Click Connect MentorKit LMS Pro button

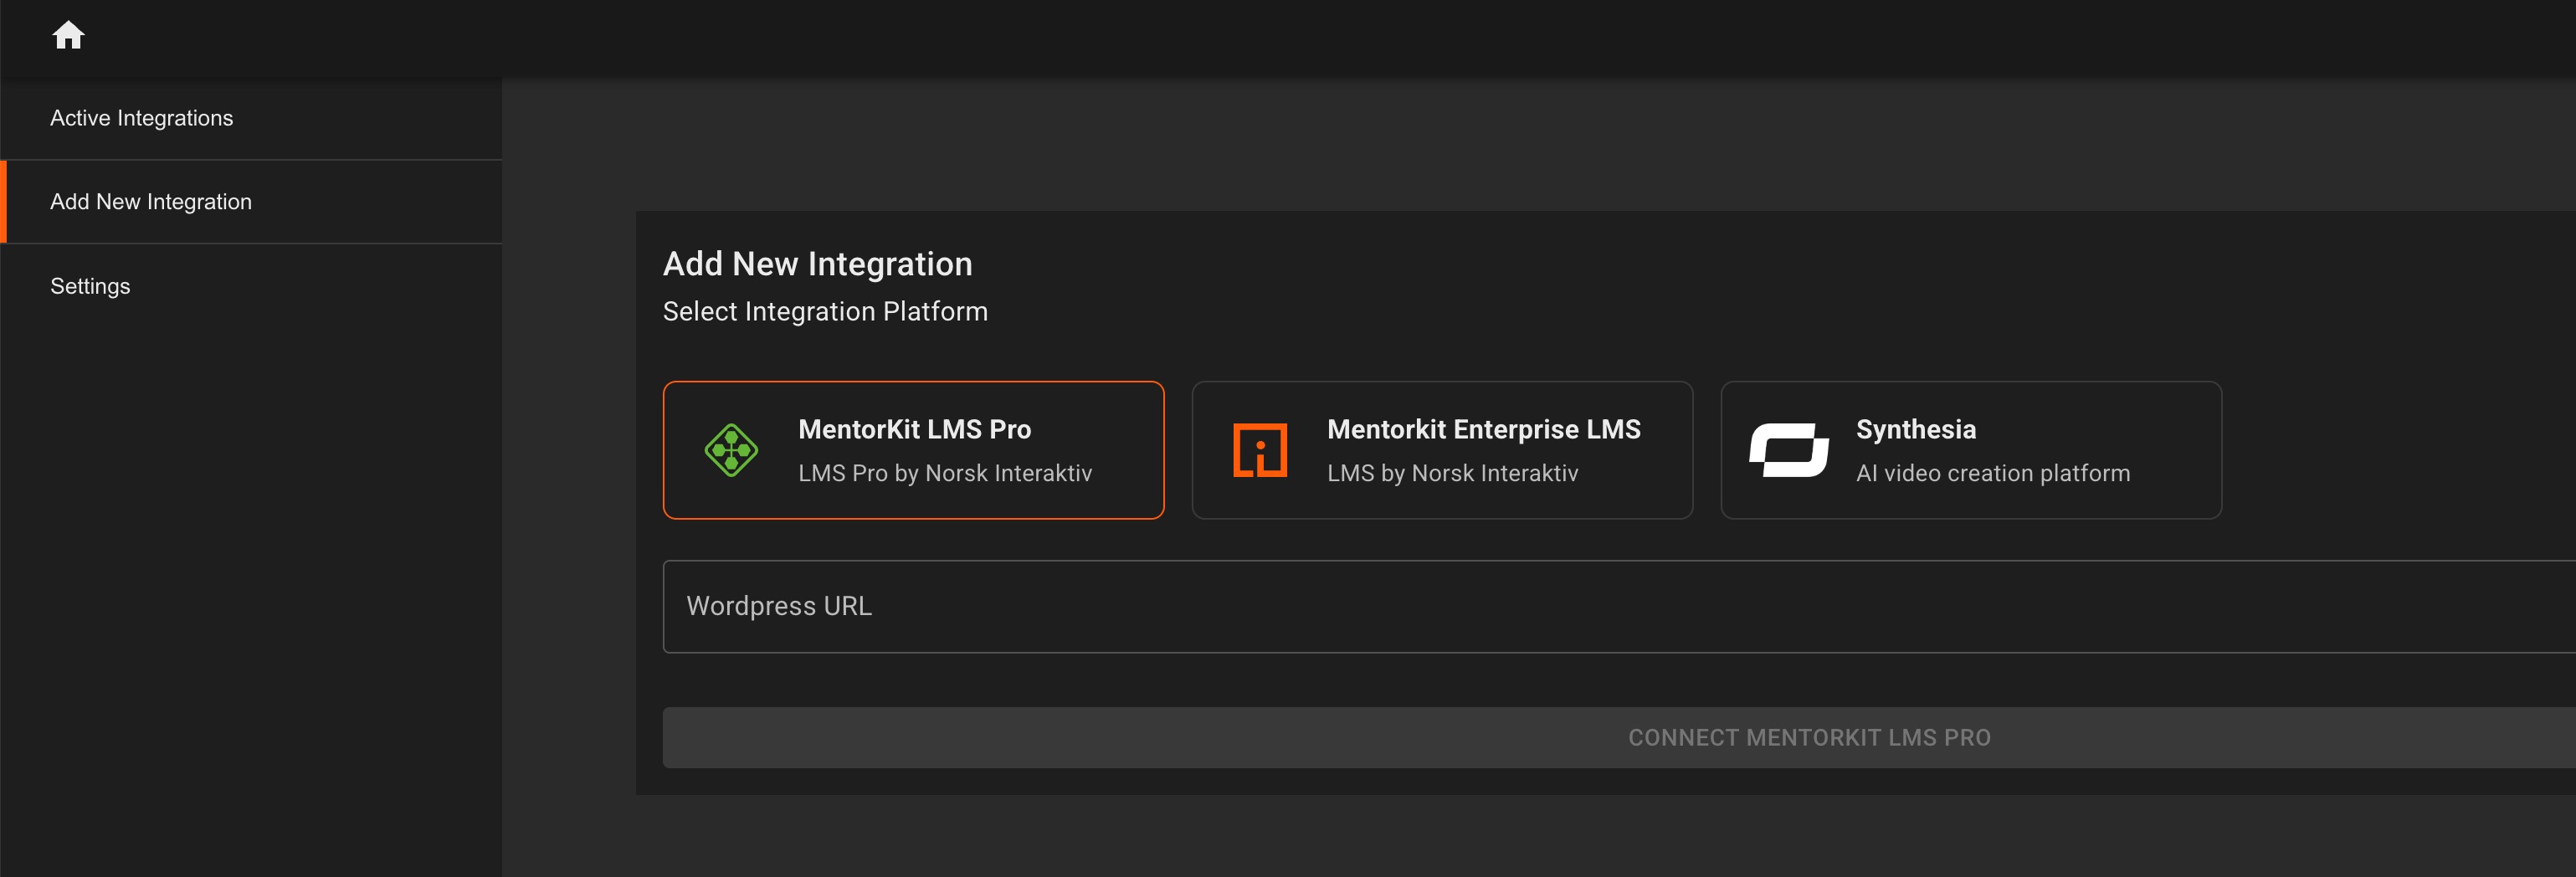[x=1619, y=738]
